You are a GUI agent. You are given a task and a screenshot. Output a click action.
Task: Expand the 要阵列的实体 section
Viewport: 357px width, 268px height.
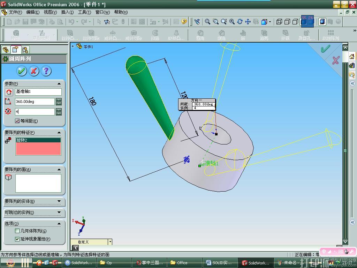pyautogui.click(x=59, y=201)
